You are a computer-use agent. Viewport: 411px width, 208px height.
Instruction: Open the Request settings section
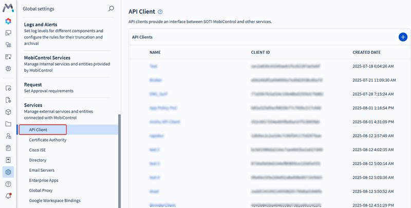(x=33, y=85)
